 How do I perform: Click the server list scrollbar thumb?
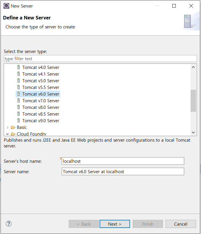[x=193, y=101]
